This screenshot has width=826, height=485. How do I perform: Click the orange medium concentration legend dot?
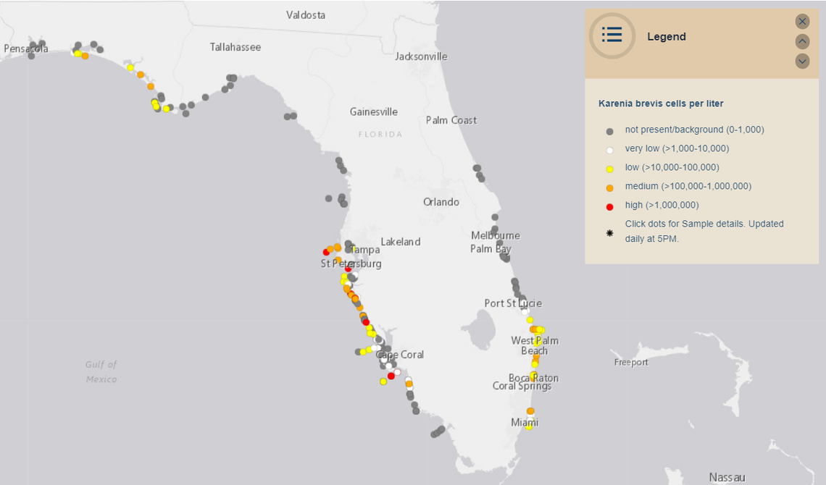click(x=609, y=187)
